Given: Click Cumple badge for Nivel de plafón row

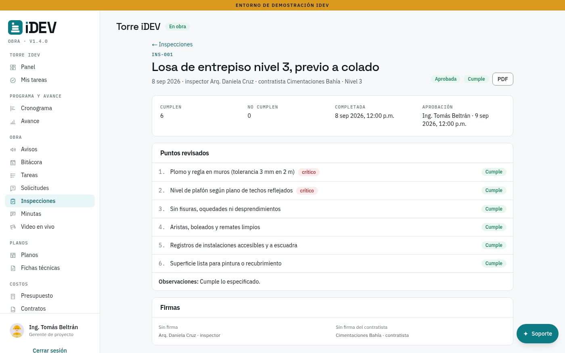Looking at the screenshot, I should (494, 190).
